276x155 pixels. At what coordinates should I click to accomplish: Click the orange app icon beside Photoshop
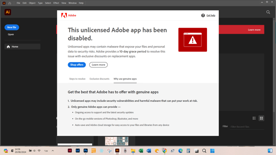coord(94,151)
